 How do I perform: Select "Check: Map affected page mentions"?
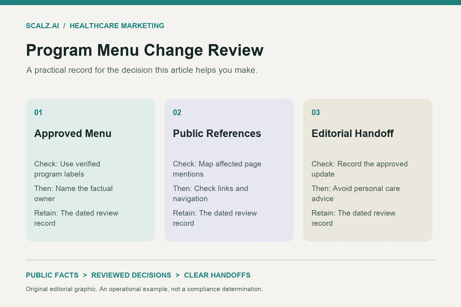click(x=217, y=169)
